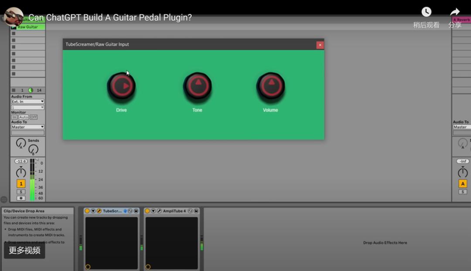Save TubeScreamer preset with disk icon
Image resolution: width=471 pixels, height=271 pixels.
pos(136,211)
